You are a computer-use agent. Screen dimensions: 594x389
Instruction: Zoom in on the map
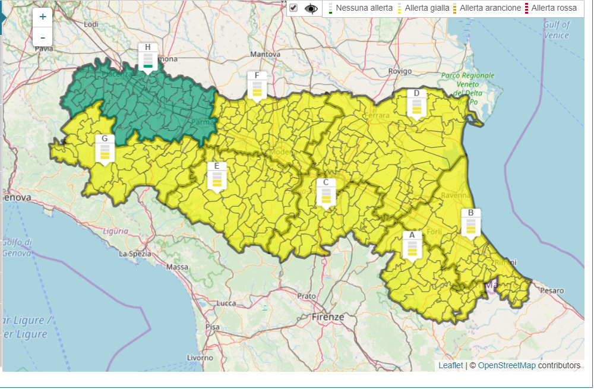(x=43, y=17)
